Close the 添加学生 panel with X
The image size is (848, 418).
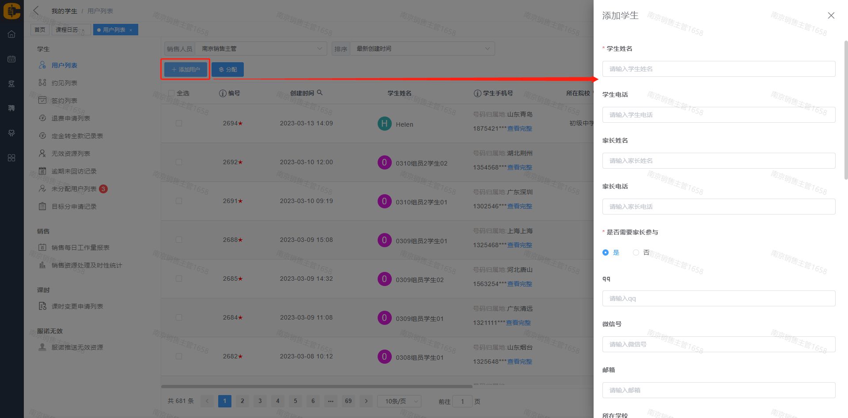click(x=831, y=15)
